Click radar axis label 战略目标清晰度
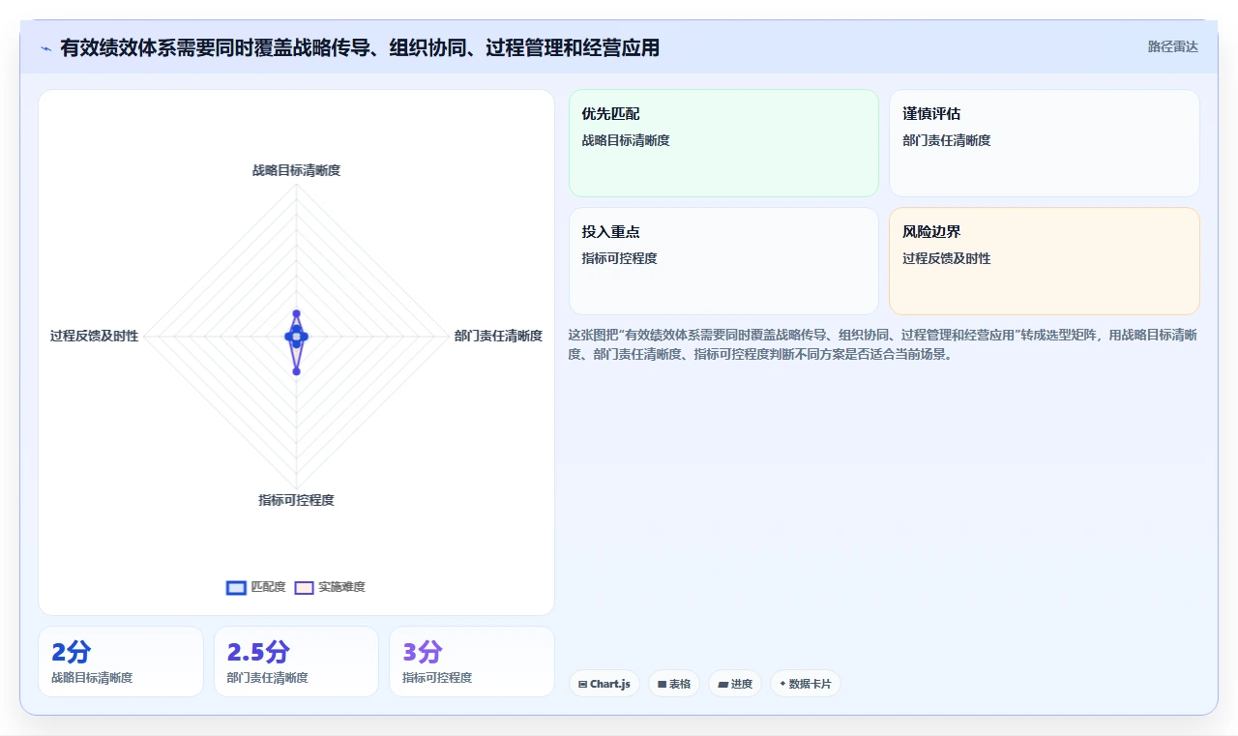1238x736 pixels. tap(296, 170)
